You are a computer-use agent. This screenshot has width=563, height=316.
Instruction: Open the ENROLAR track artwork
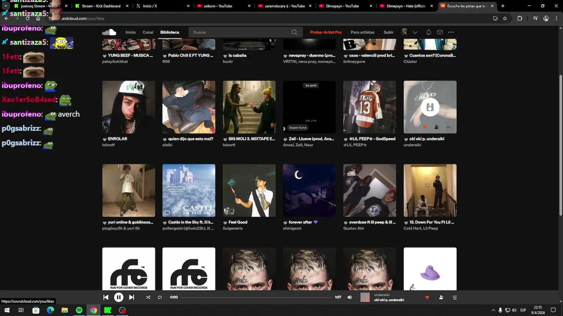[128, 107]
